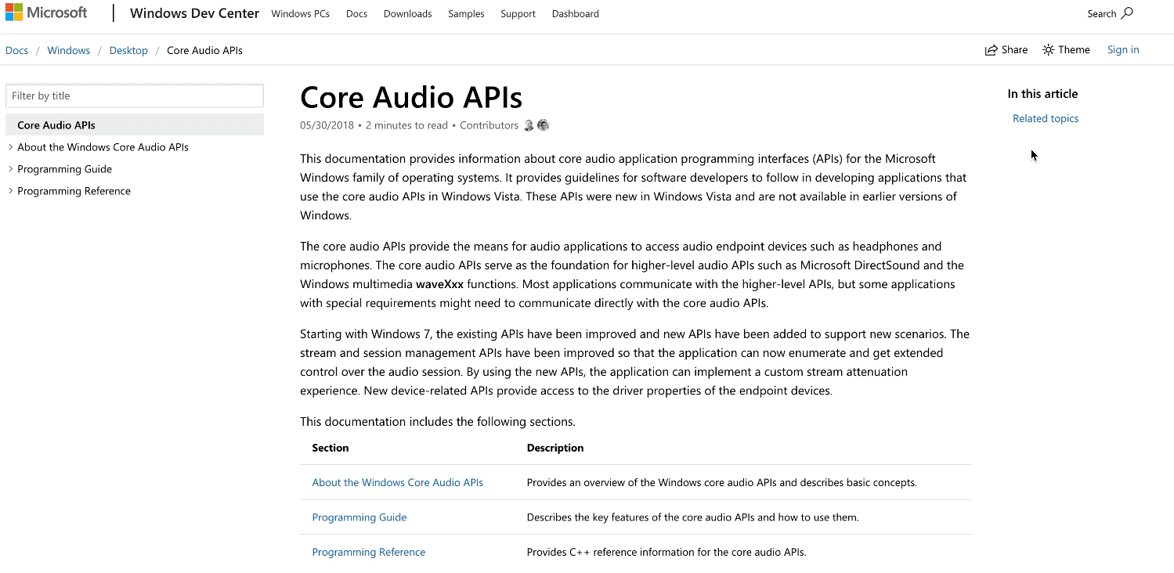Expand Programming Reference in the sidebar

pyautogui.click(x=10, y=190)
